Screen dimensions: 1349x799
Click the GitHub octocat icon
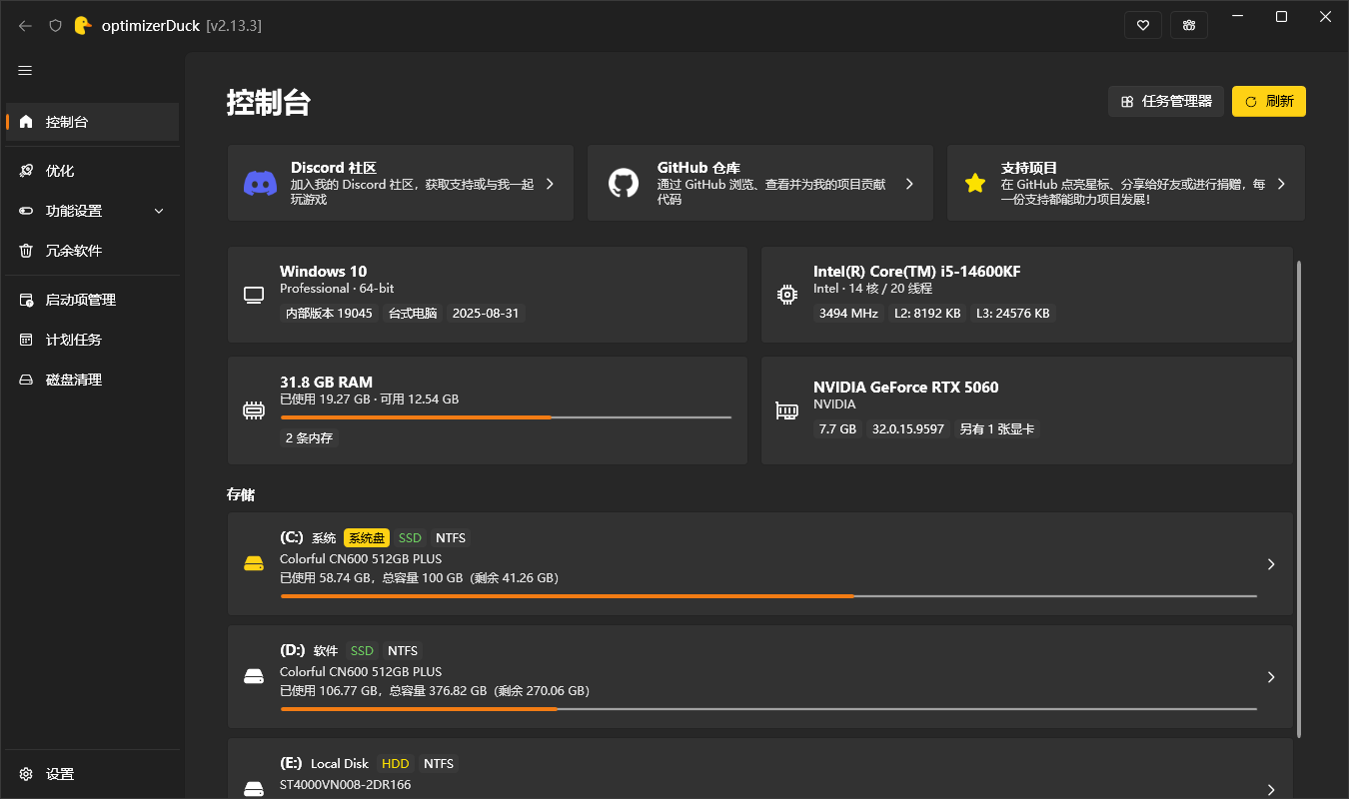click(x=624, y=184)
